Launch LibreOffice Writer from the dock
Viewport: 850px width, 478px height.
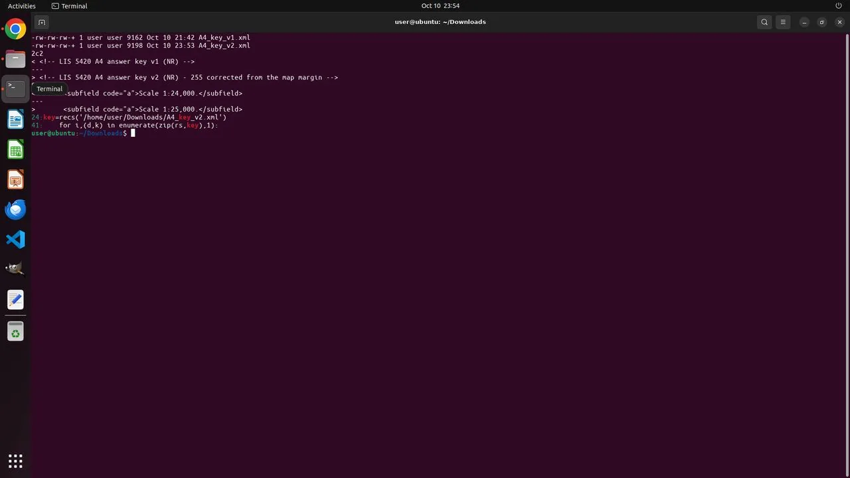point(15,119)
